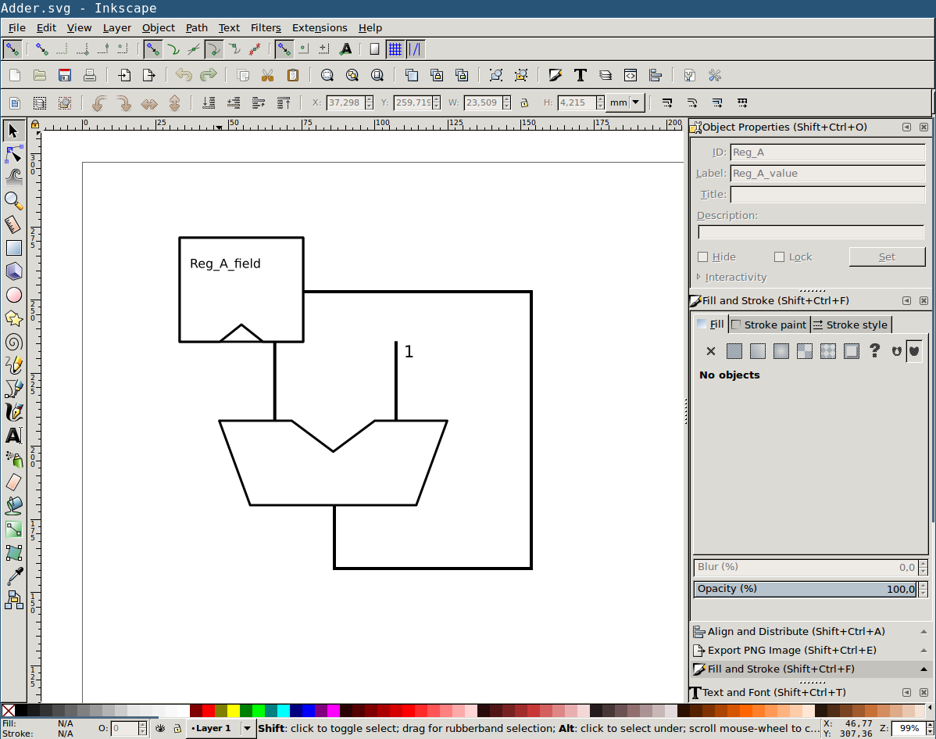Toggle Layer 1 visibility eye icon
Image resolution: width=936 pixels, height=739 pixels.
(x=160, y=728)
